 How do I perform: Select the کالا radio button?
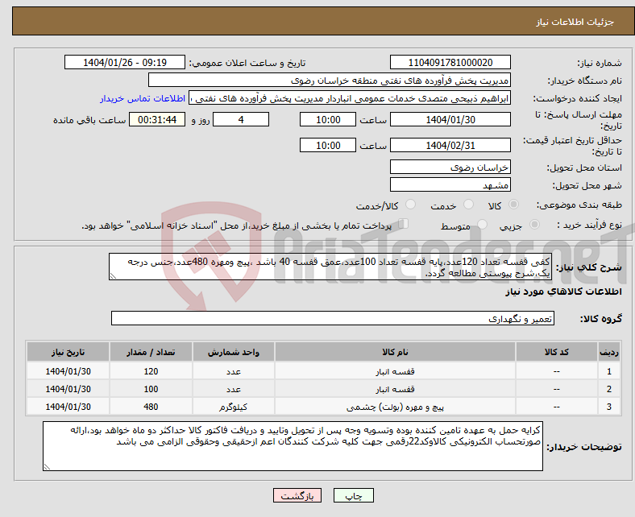pyautogui.click(x=513, y=205)
